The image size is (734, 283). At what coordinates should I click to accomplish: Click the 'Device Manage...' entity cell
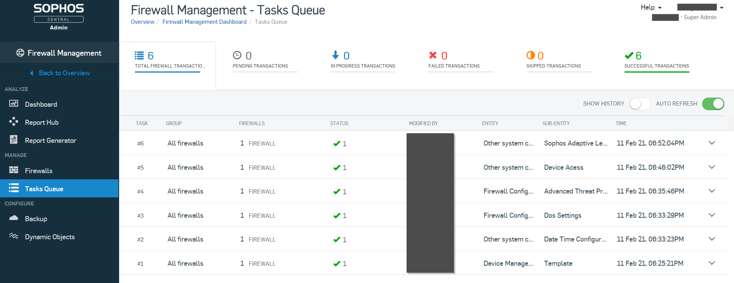[508, 263]
